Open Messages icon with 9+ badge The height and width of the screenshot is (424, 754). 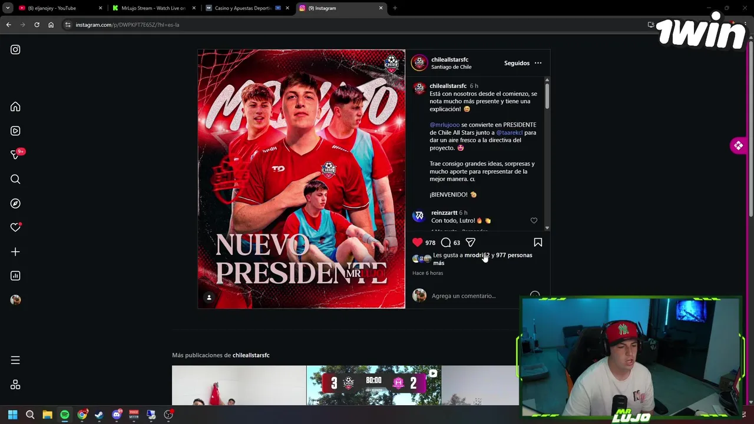pyautogui.click(x=16, y=154)
